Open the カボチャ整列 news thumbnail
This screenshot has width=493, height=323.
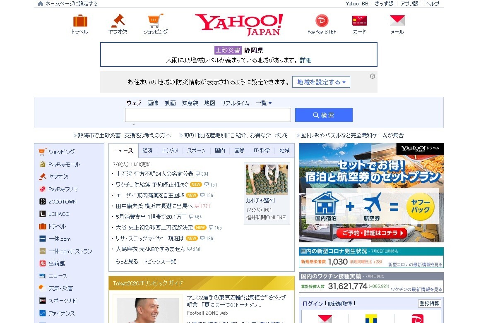pyautogui.click(x=267, y=179)
